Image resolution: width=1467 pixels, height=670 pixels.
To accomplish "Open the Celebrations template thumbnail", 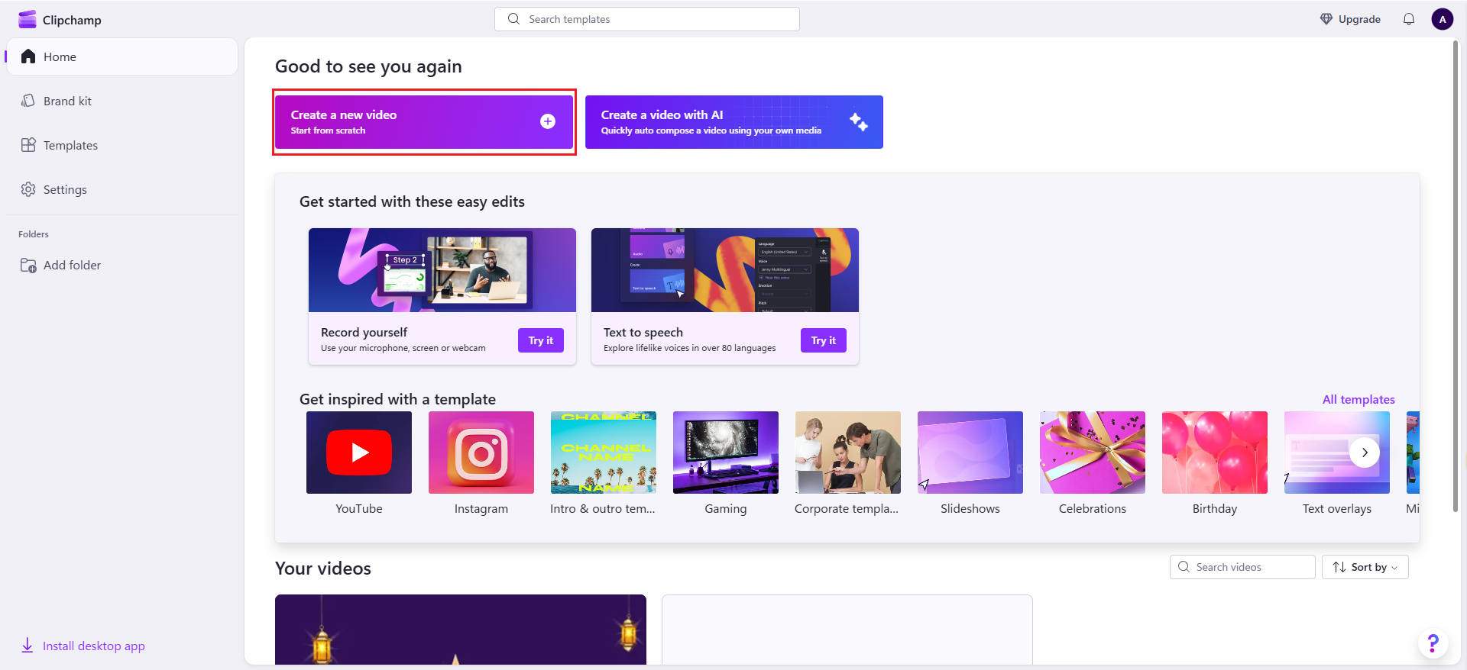I will pyautogui.click(x=1093, y=453).
